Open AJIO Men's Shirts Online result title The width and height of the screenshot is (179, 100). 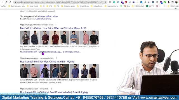pyautogui.click(x=53, y=28)
